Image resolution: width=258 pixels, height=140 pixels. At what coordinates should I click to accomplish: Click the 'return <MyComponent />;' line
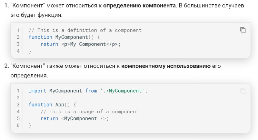(x=75, y=118)
